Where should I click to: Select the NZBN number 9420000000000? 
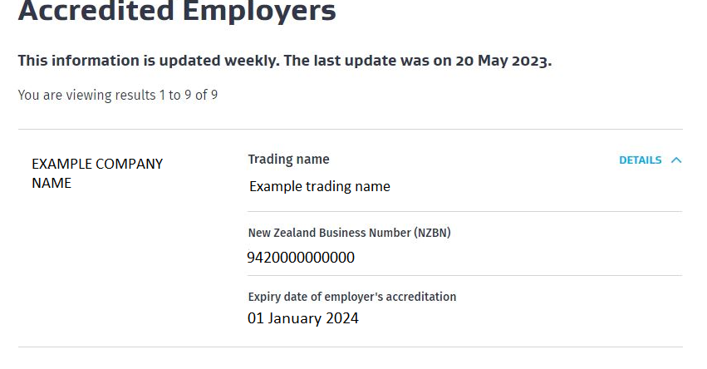(301, 258)
